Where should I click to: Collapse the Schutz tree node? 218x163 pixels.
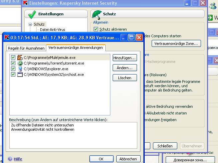[x=30, y=24]
